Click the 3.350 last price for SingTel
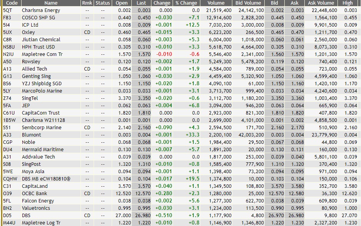This screenshot has width=361, height=226. coord(144,98)
